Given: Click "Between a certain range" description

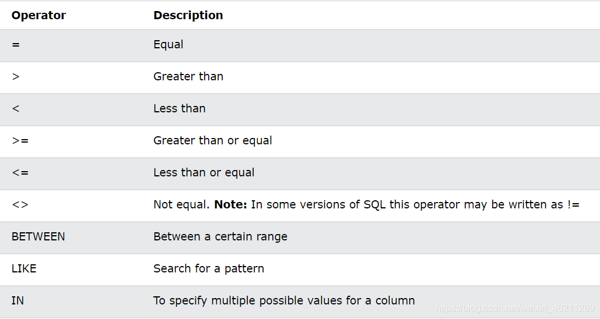Looking at the screenshot, I should click(220, 237).
